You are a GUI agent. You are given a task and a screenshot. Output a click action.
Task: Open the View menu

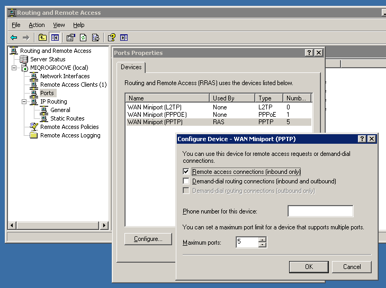coord(59,25)
